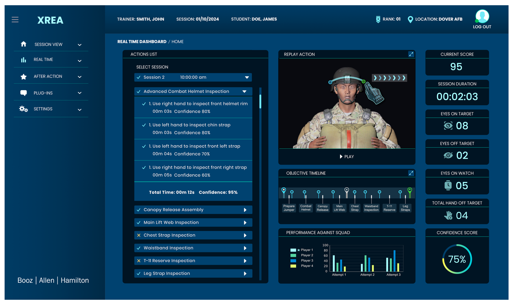Click the Combat Helmet timeline label

click(306, 208)
